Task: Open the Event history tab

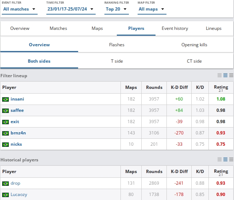Action: coord(175,28)
